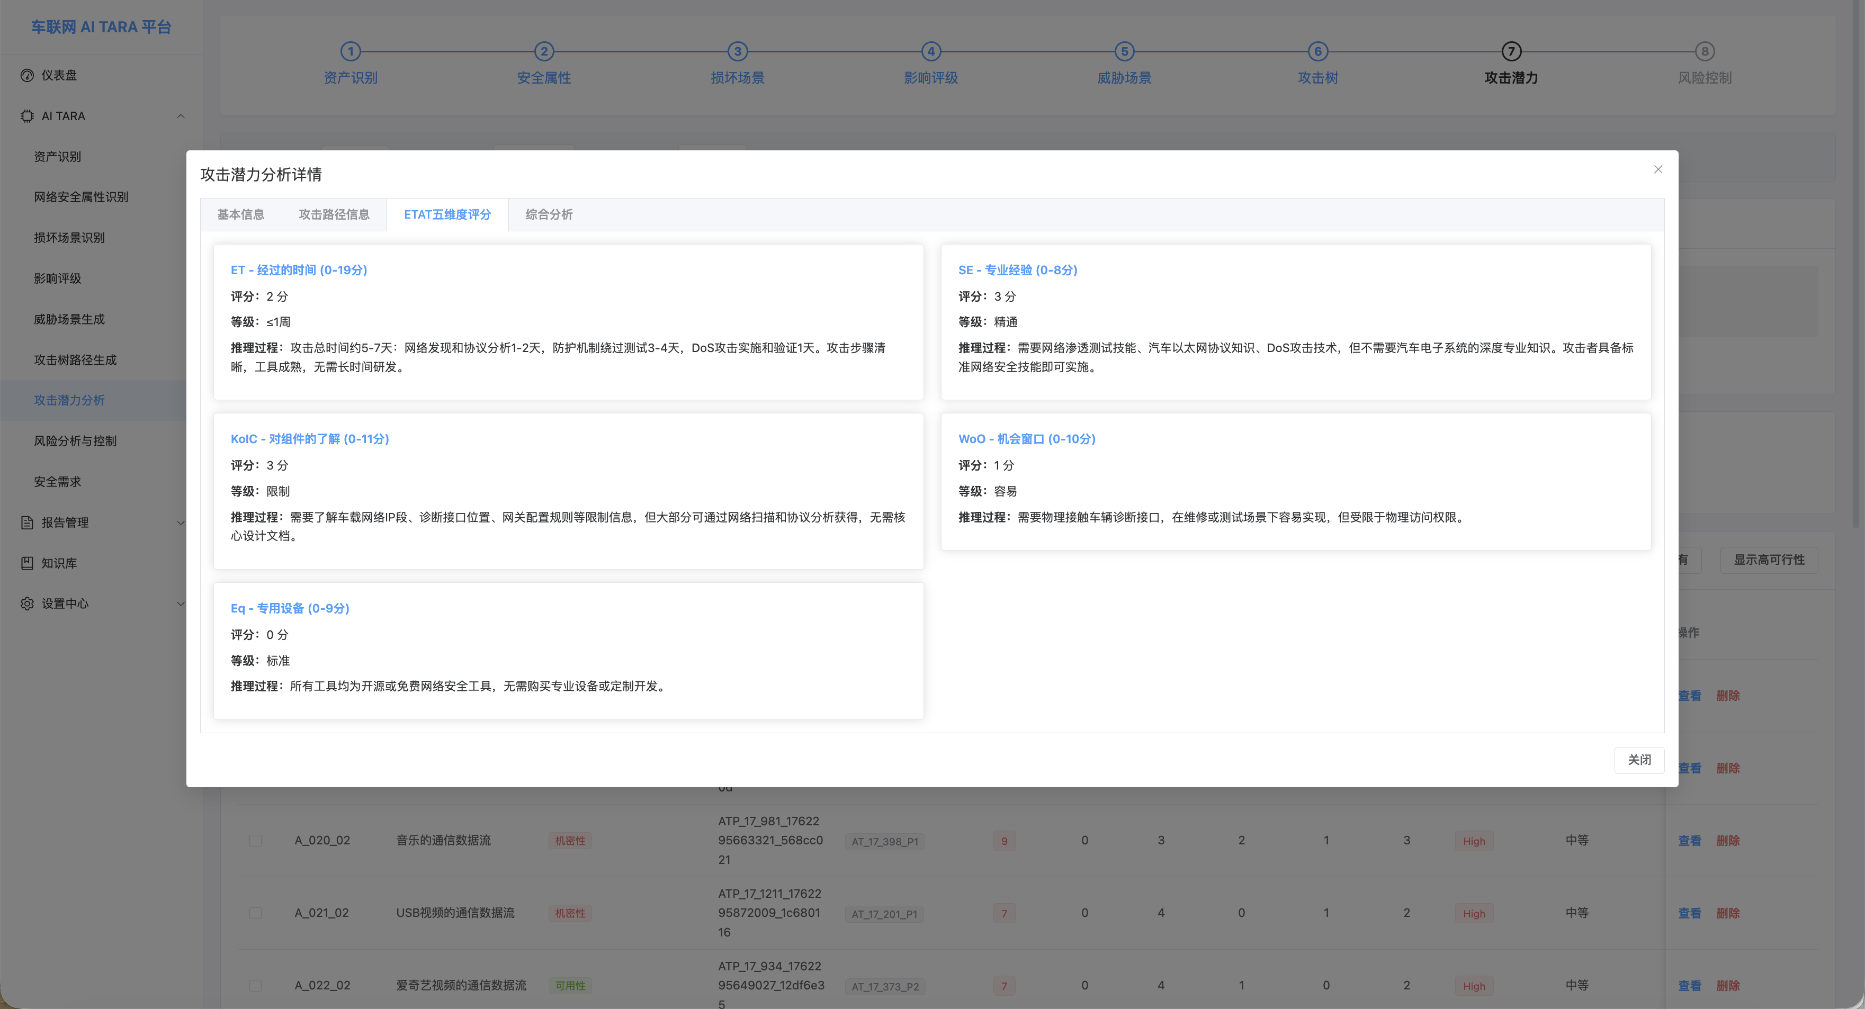Click the settings center gear icon
Image resolution: width=1865 pixels, height=1009 pixels.
coord(27,603)
